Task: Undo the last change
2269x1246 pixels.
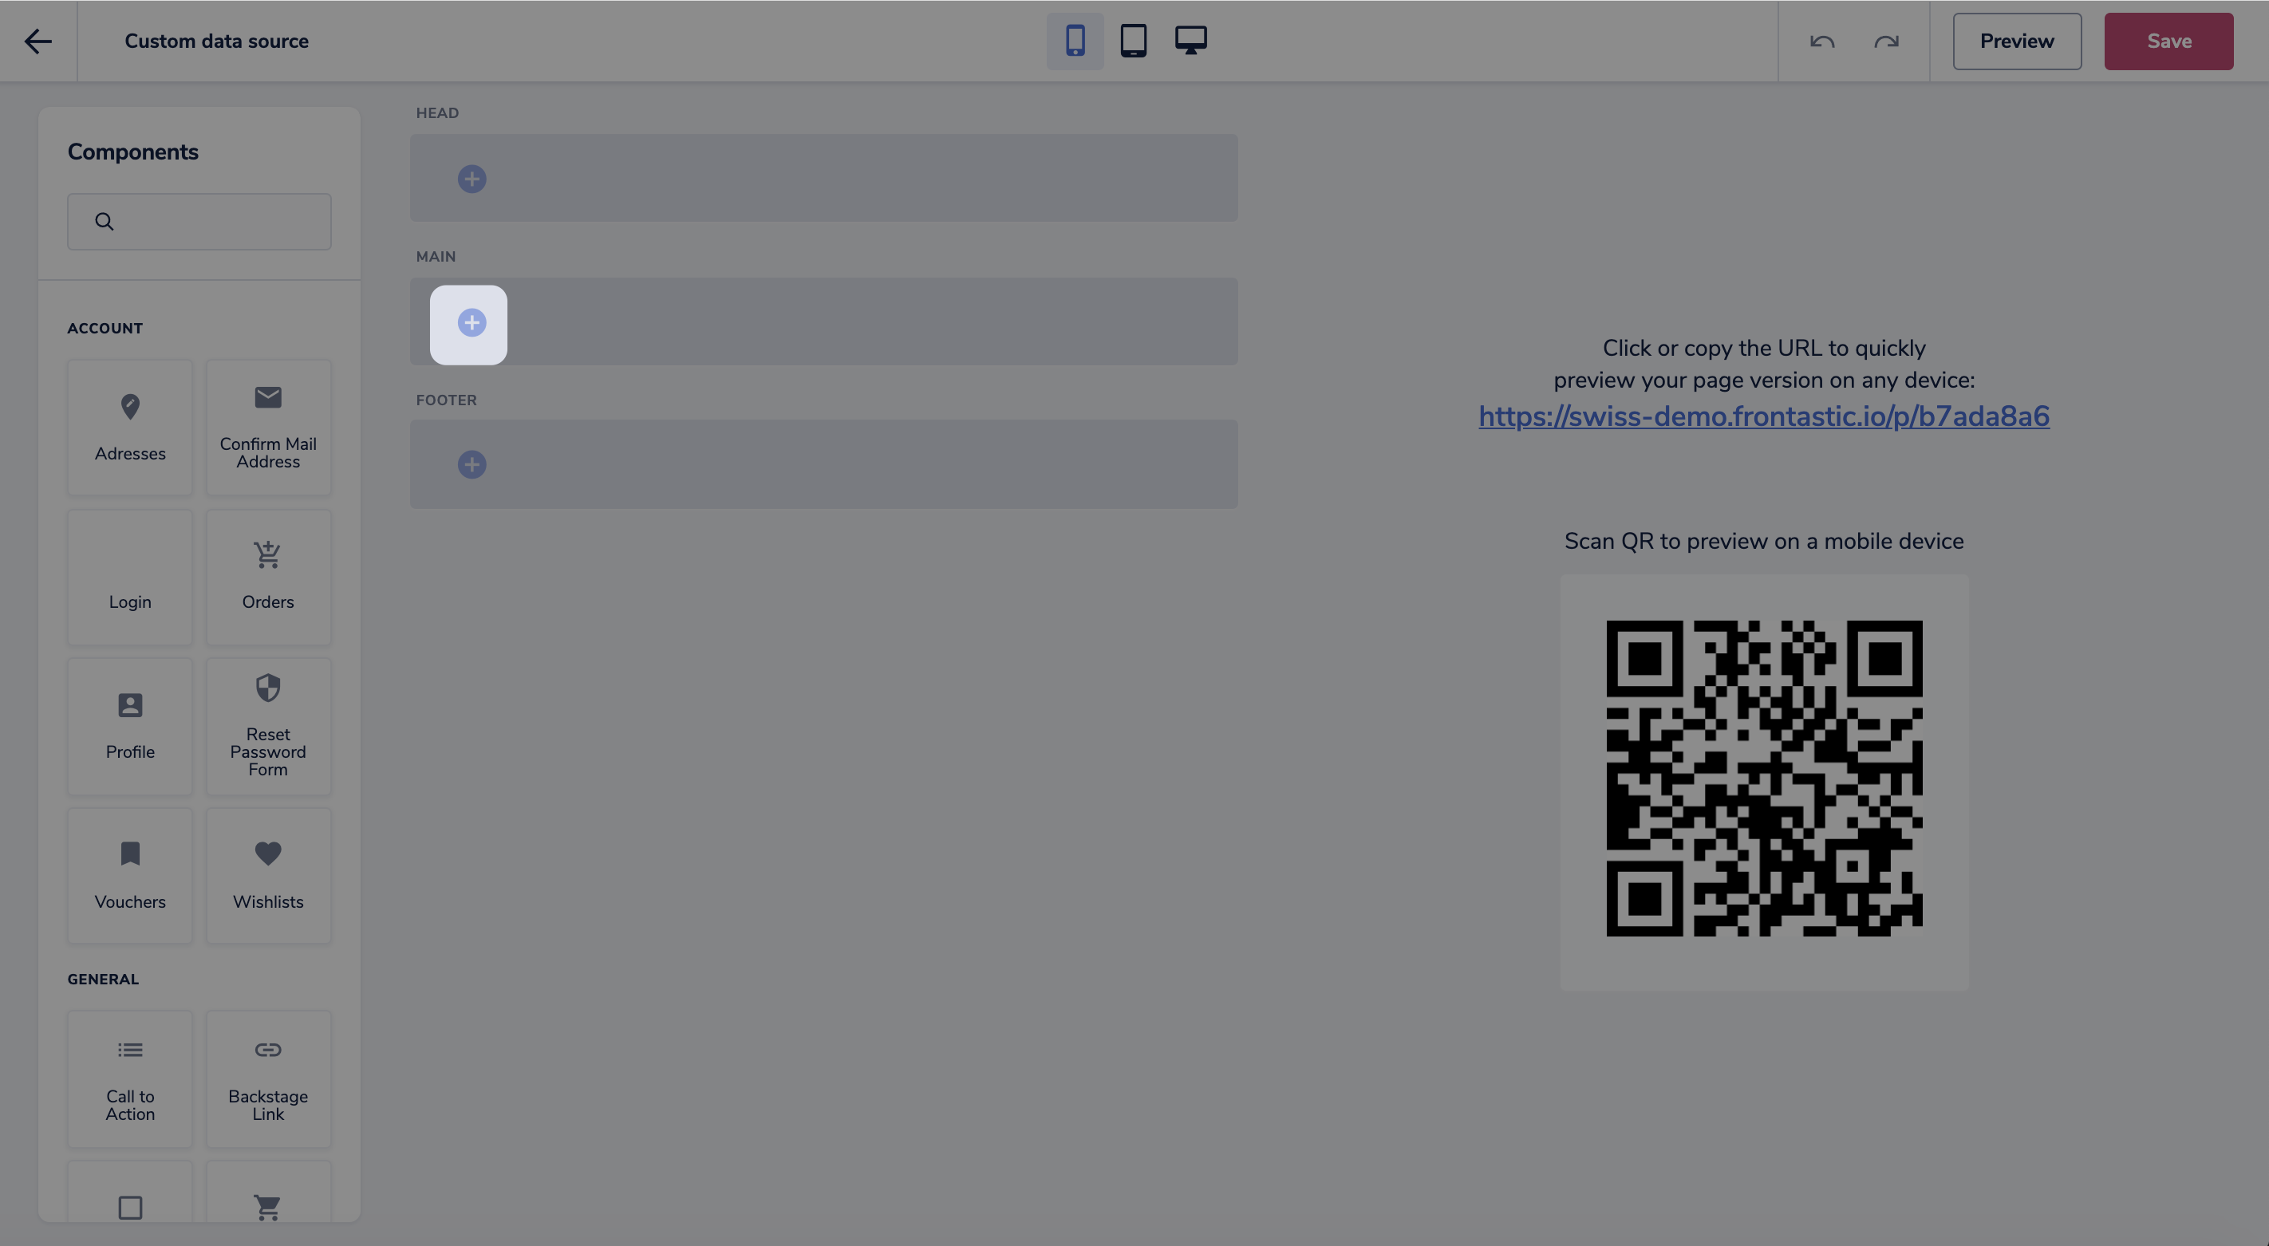Action: tap(1821, 41)
